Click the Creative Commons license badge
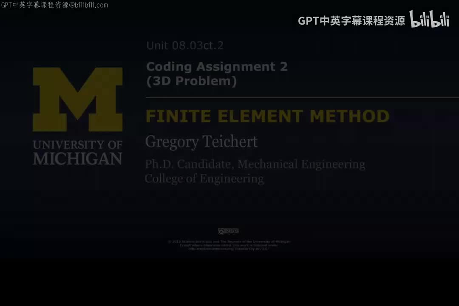This screenshot has height=306, width=459. point(228,231)
